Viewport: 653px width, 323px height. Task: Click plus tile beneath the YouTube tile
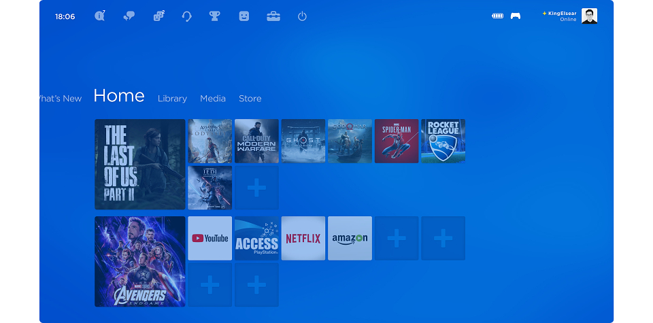(210, 285)
